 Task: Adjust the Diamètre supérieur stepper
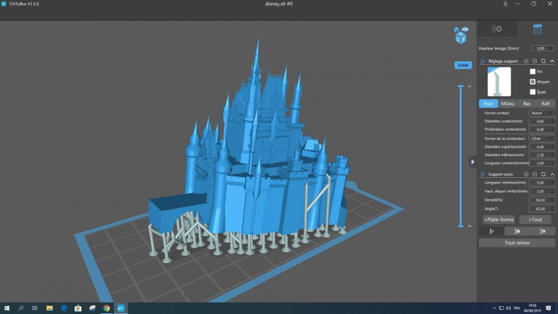pos(552,147)
